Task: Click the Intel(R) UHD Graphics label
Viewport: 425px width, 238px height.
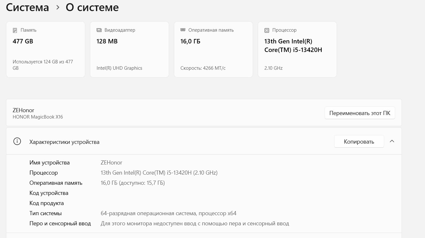Action: coord(119,68)
